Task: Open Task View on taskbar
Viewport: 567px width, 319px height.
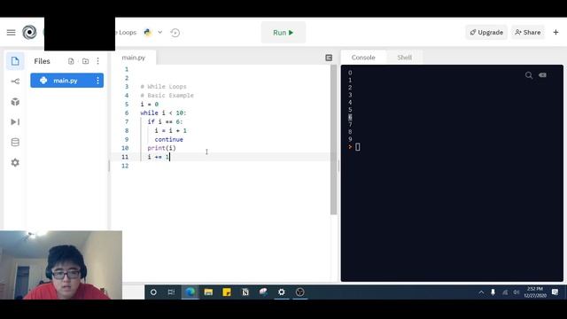Action: 171,292
